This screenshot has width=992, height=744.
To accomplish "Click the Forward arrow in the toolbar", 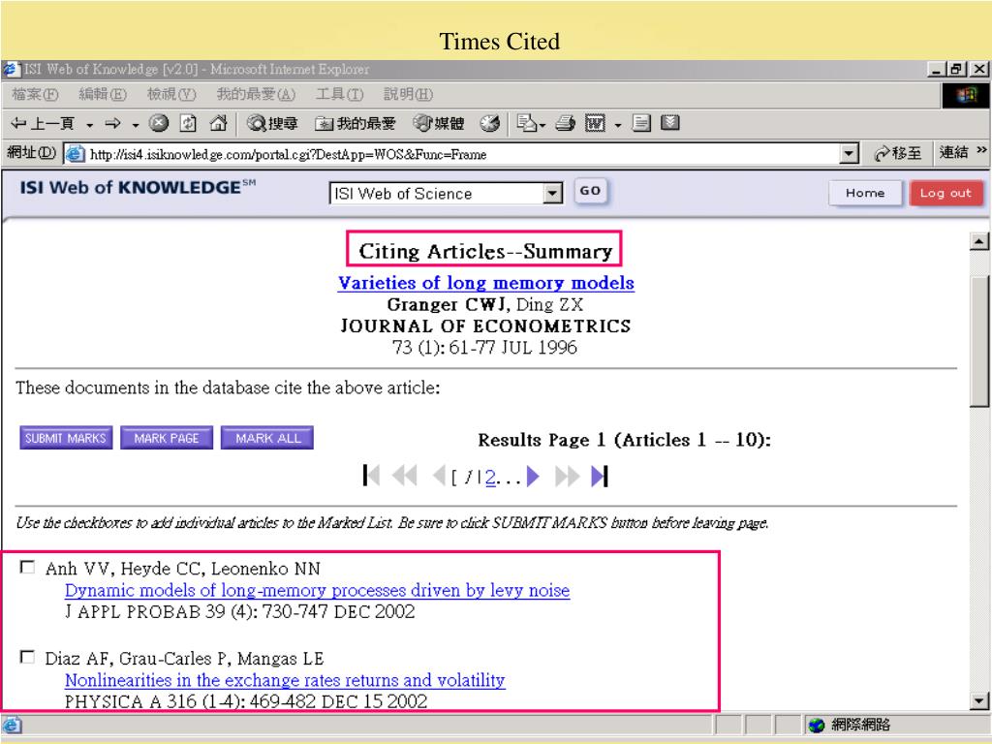I will (113, 123).
